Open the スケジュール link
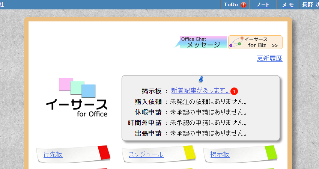The width and height of the screenshot is (319, 169). pos(146,154)
